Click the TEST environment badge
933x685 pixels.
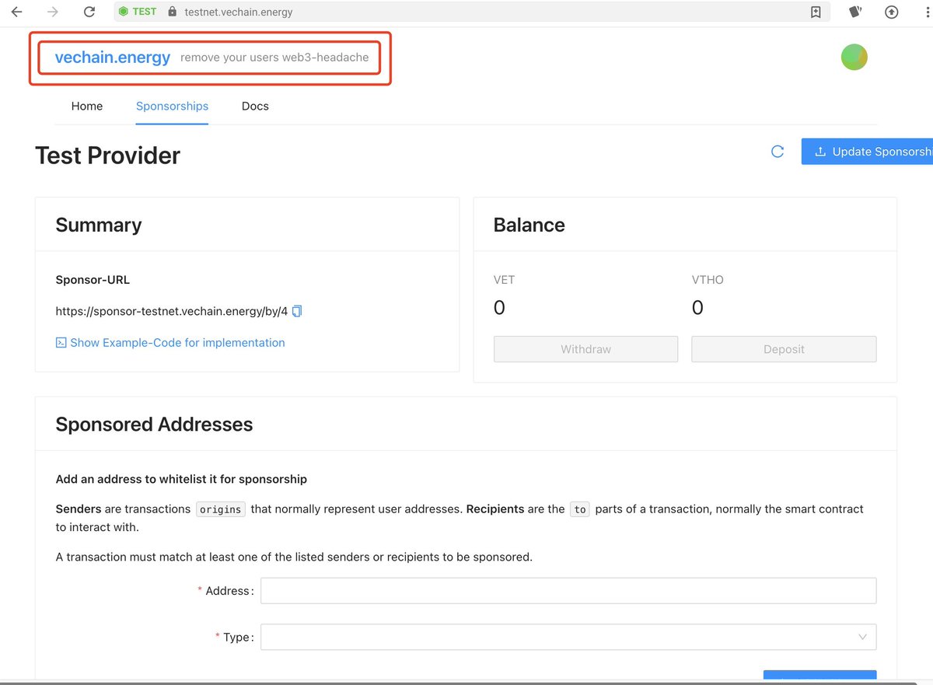pos(137,12)
